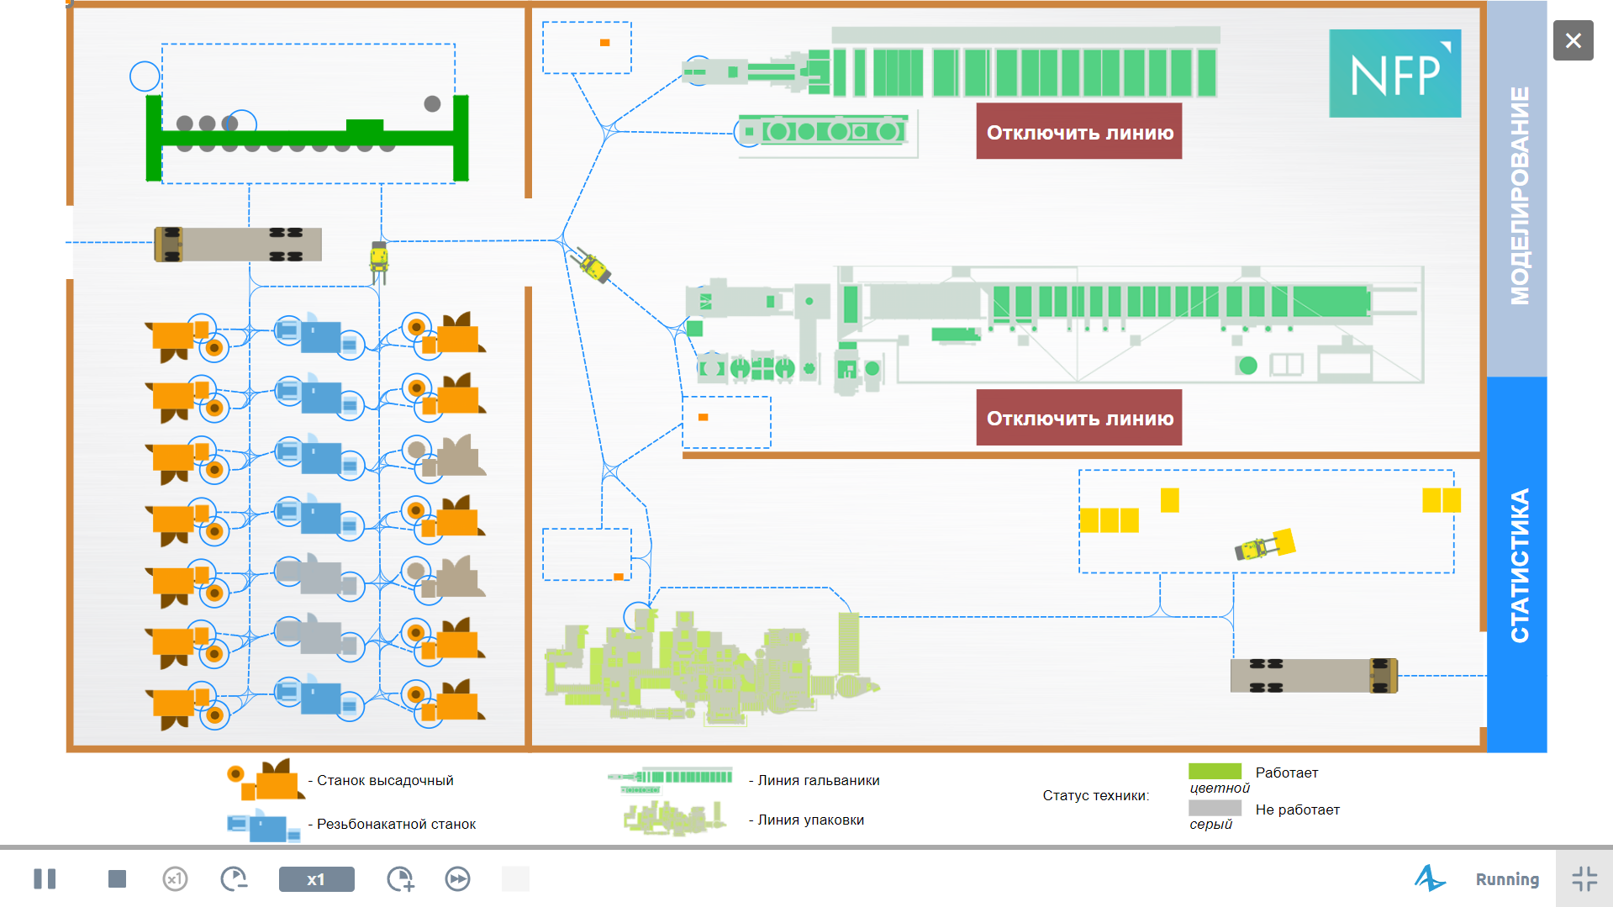Image resolution: width=1613 pixels, height=907 pixels.
Task: Click the NFP logo
Action: tap(1394, 74)
